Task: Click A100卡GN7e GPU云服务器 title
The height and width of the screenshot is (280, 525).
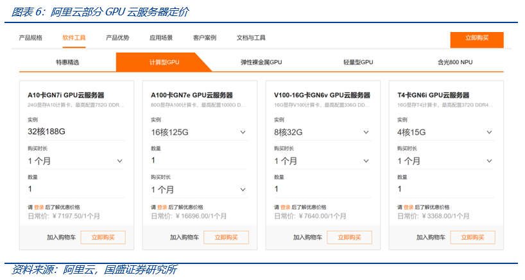Action: [192, 95]
